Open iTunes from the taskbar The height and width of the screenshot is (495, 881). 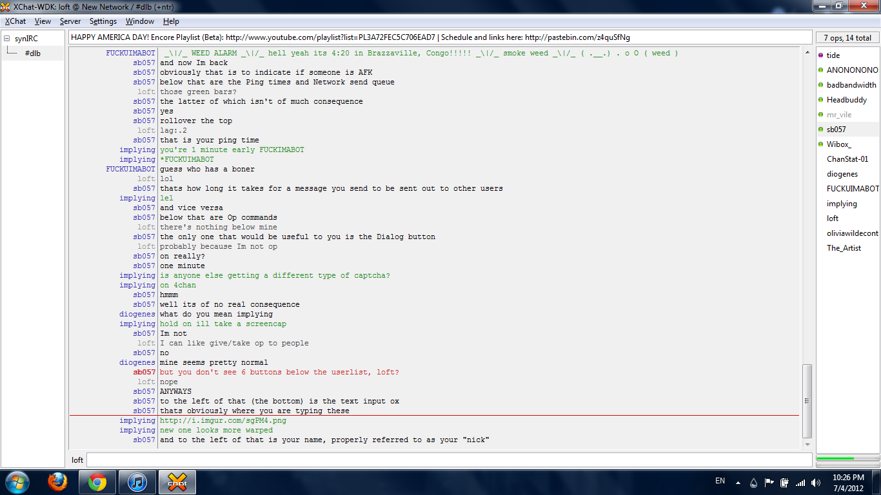coord(137,482)
